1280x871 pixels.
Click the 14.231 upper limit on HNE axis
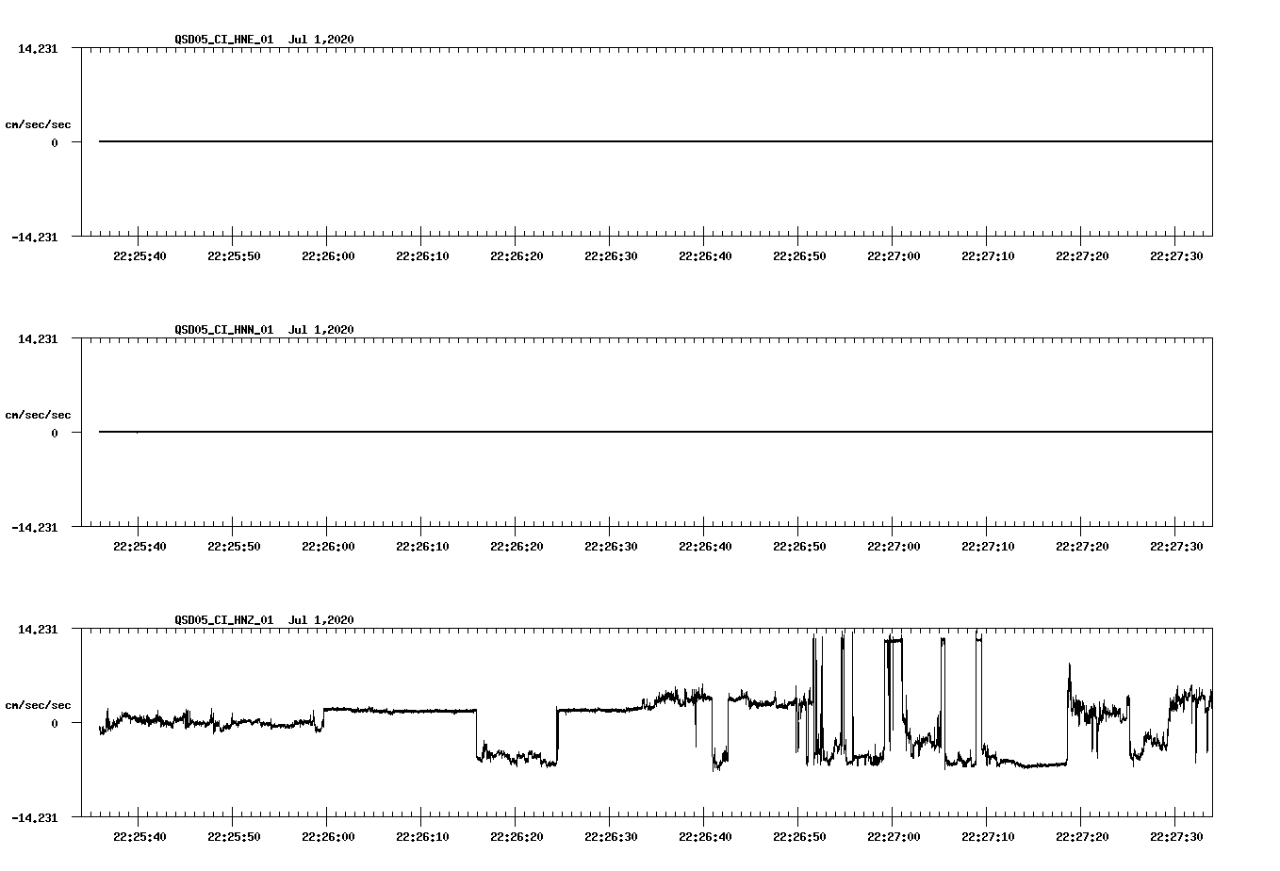[x=38, y=48]
